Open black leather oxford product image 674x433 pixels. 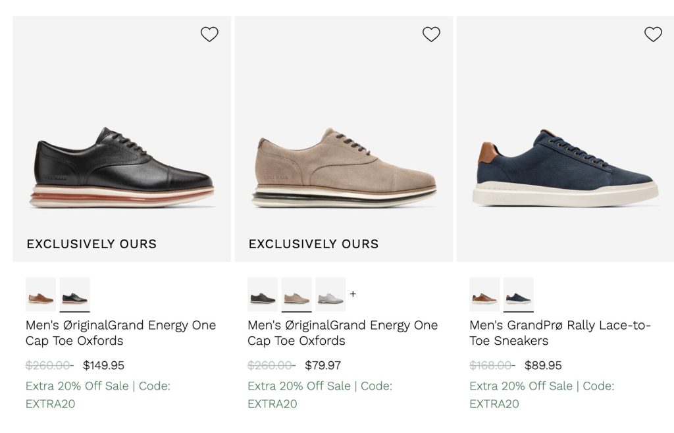click(x=124, y=168)
